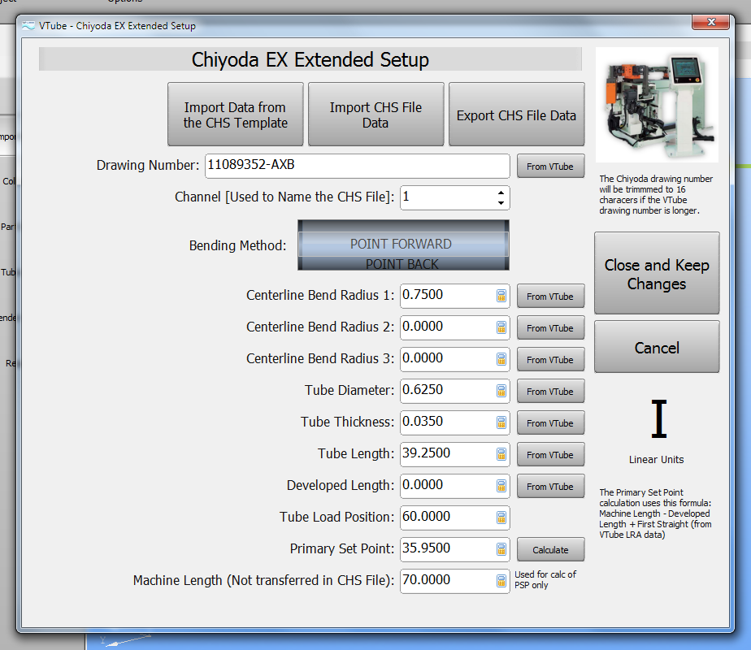This screenshot has height=650, width=751.
Task: Click calculator icon in Primary Set Point
Action: (x=501, y=550)
